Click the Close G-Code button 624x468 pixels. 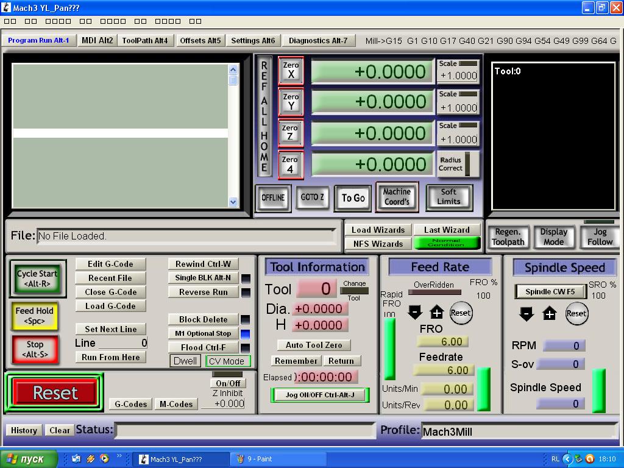pos(111,292)
